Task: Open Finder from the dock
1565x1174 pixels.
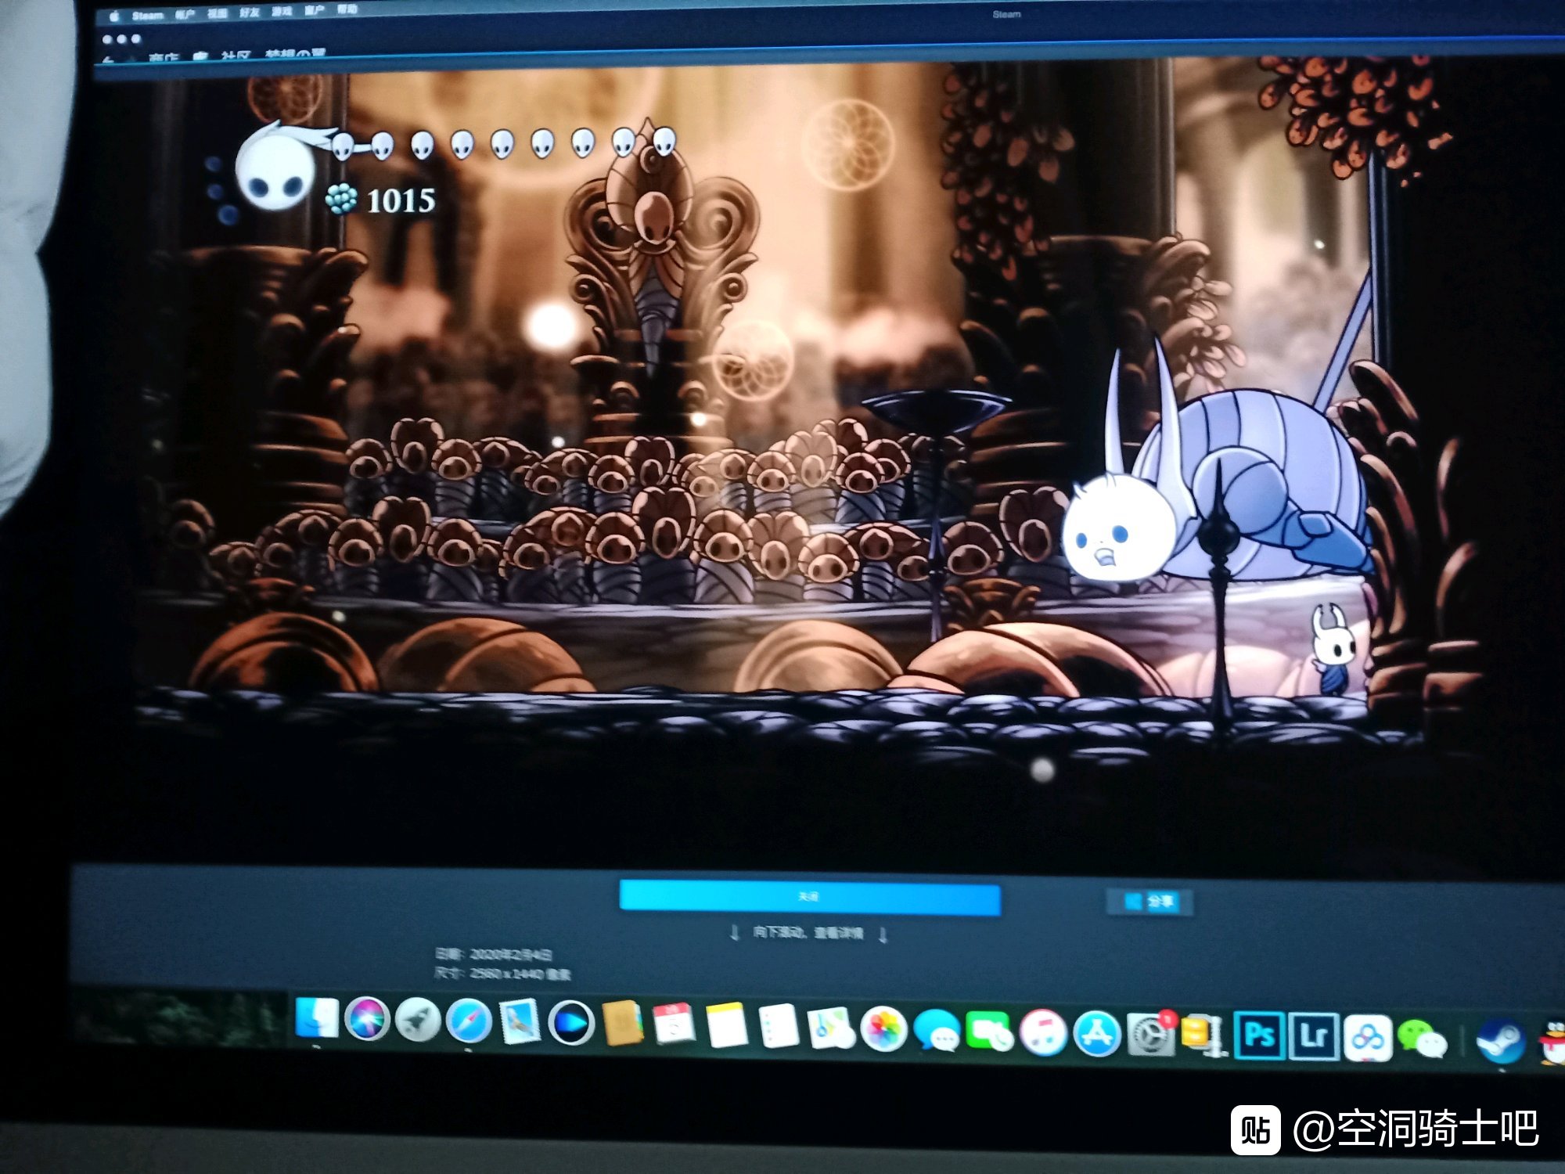Action: 317,1017
